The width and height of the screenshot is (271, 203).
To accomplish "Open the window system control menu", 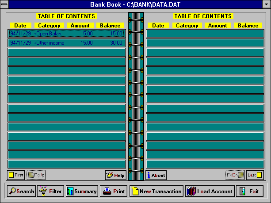I will (x=4, y=4).
